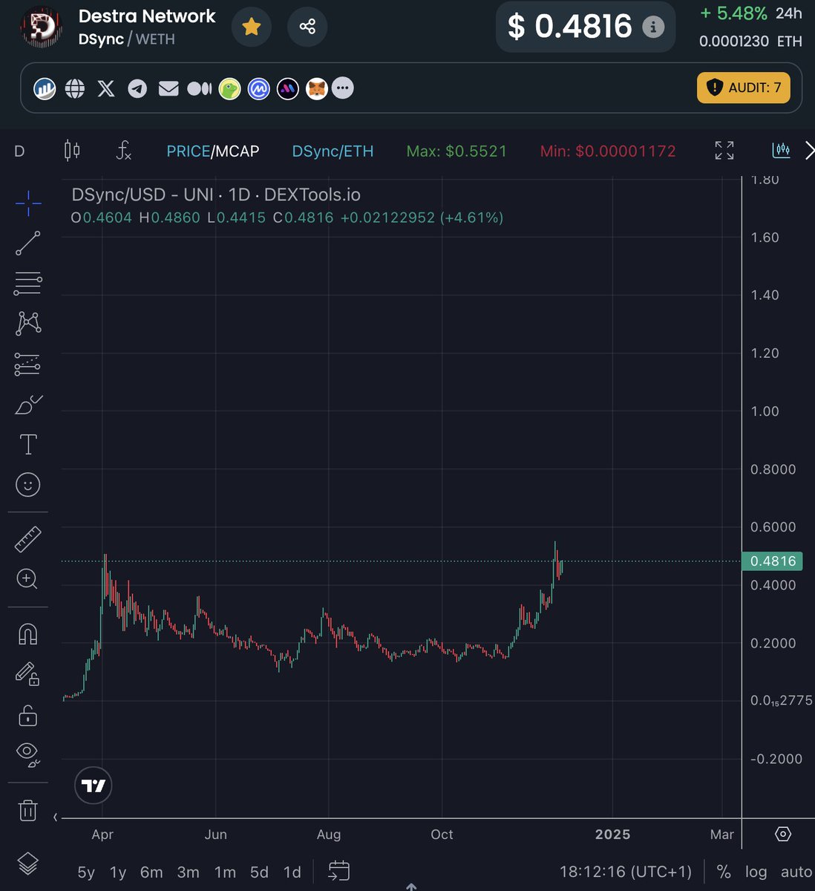Open candlestick chart style menu

(72, 151)
